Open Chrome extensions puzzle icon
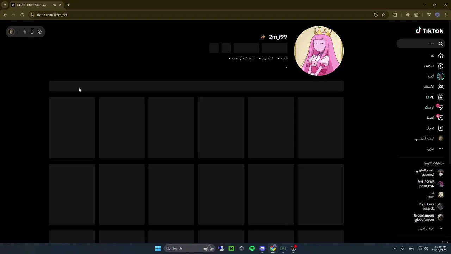Image resolution: width=451 pixels, height=254 pixels. tap(395, 15)
